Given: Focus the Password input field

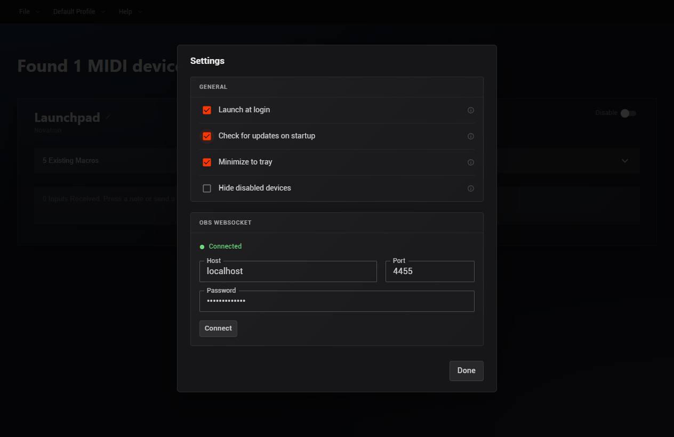Looking at the screenshot, I should pyautogui.click(x=337, y=301).
